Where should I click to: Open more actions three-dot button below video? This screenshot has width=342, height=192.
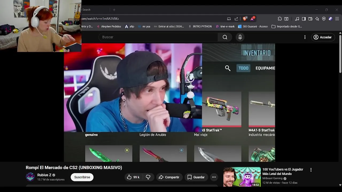tap(214, 177)
